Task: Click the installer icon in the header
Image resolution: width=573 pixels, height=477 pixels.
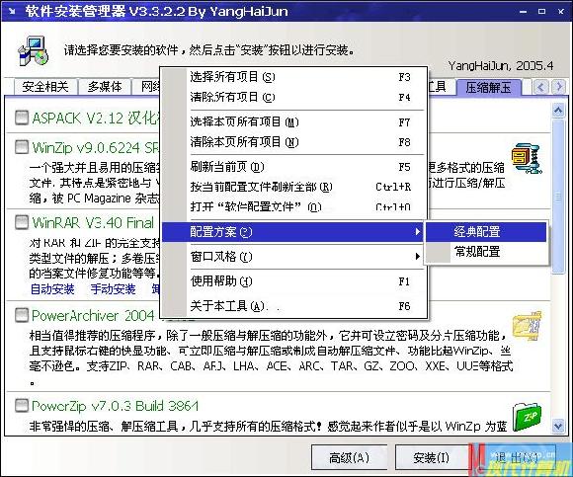Action: (33, 51)
